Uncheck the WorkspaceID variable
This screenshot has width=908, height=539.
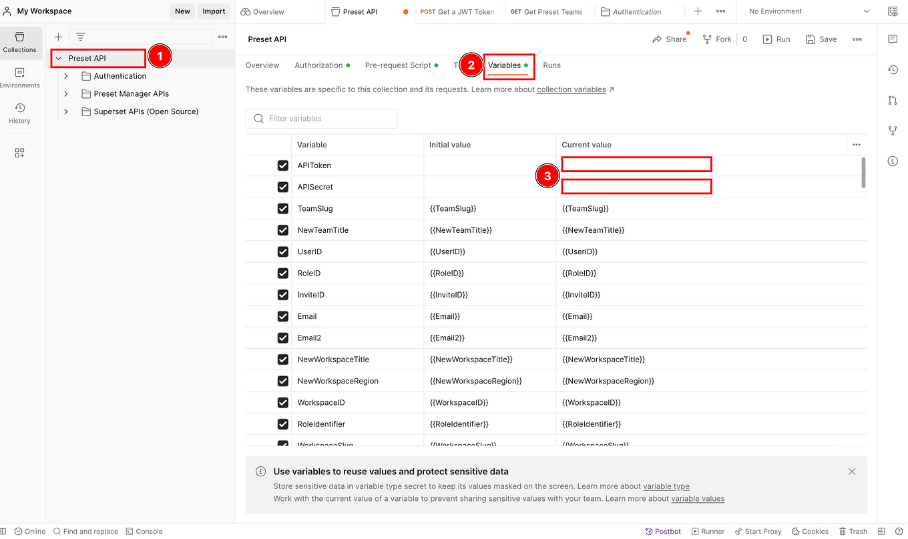coord(282,402)
